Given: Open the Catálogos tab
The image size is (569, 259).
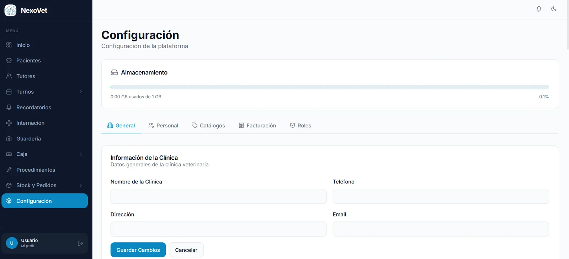Looking at the screenshot, I should tap(208, 126).
